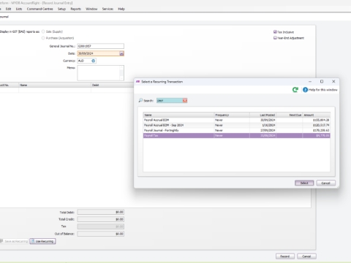The width and height of the screenshot is (351, 263).
Task: Click the Total Credit value field
Action: click(101, 219)
